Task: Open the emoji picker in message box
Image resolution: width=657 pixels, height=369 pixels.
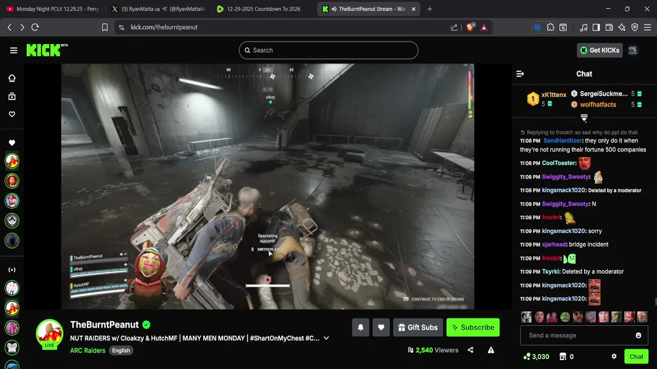Action: point(639,335)
